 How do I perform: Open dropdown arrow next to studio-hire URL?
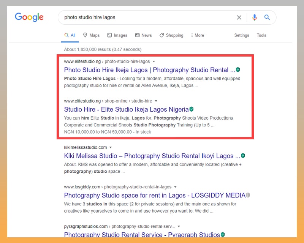coord(156,101)
